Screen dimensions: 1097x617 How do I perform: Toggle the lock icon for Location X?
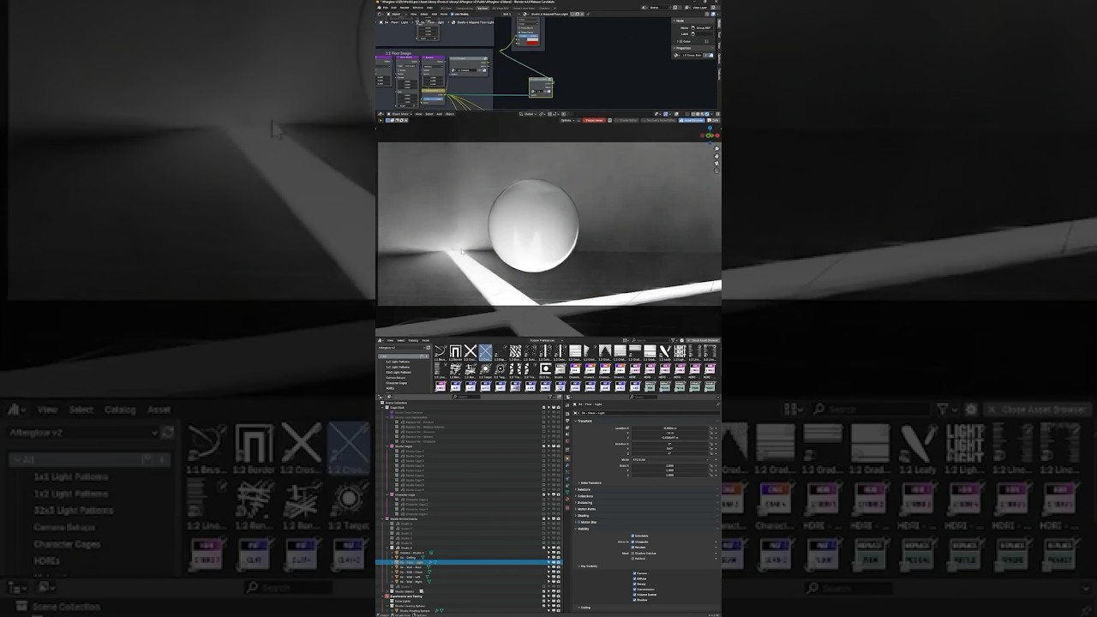(x=711, y=428)
